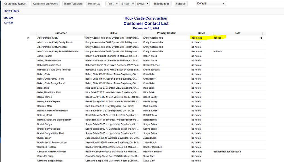This screenshot has width=284, height=162.
Task: Select the Babcock's Music Shop customer row
Action: pyautogui.click(x=49, y=65)
